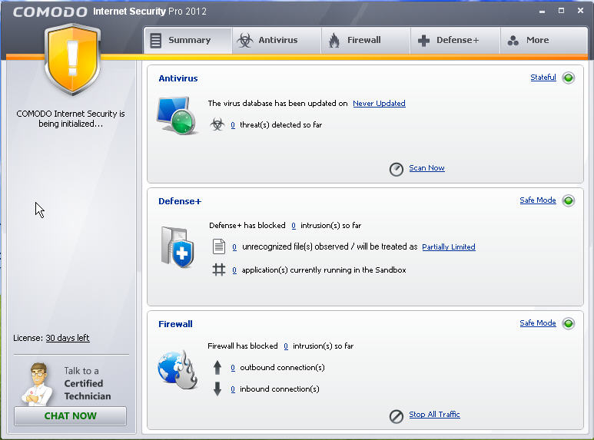Click the Certified Technician avatar

[x=37, y=384]
